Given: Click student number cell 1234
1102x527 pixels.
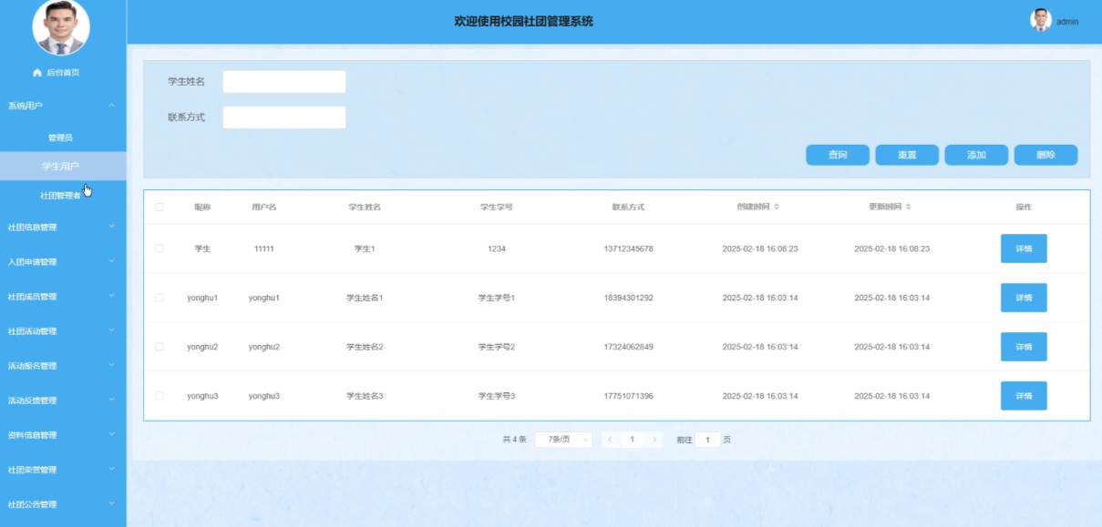Looking at the screenshot, I should click(x=497, y=248).
